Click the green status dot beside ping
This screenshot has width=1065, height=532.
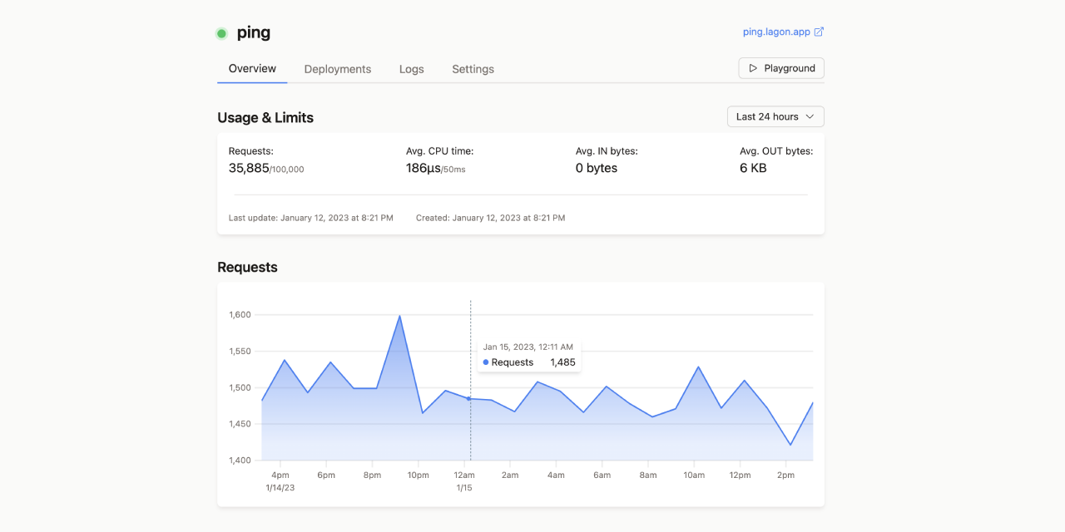(221, 34)
